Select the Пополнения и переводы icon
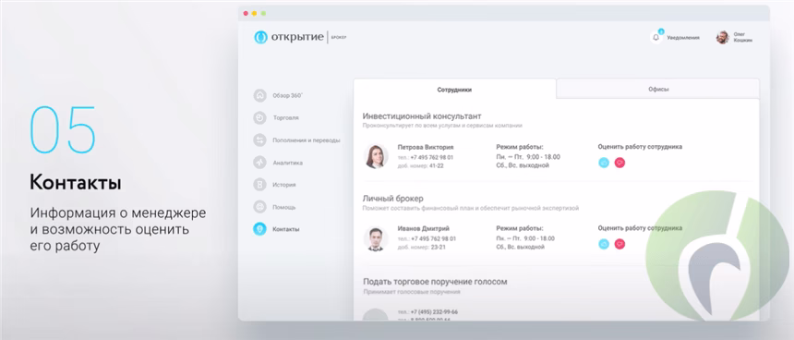 point(259,140)
